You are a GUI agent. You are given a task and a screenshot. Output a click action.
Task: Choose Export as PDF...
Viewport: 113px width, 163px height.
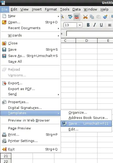30,89
